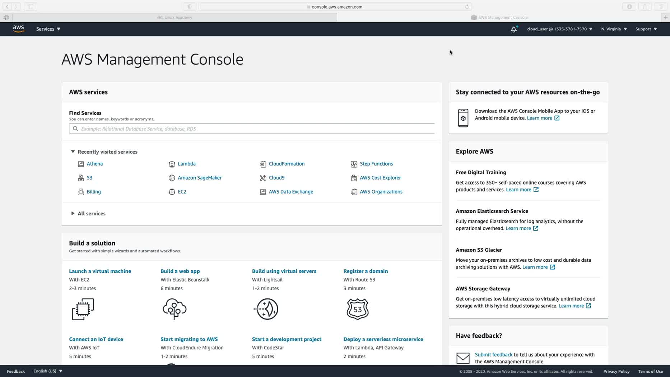Screen dimensions: 670x377
Task: Open the browser share button
Action: pos(645,6)
